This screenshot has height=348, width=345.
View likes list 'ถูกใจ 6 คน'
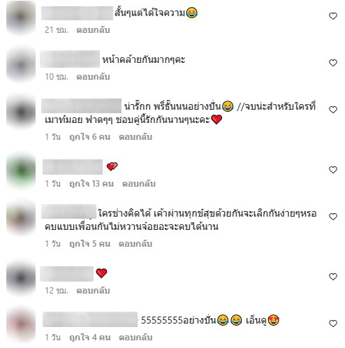90,137
